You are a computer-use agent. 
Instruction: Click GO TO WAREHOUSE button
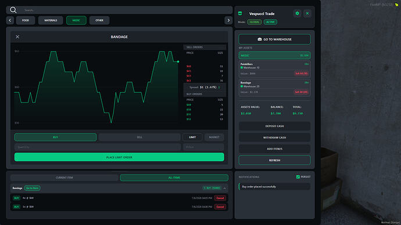click(274, 39)
